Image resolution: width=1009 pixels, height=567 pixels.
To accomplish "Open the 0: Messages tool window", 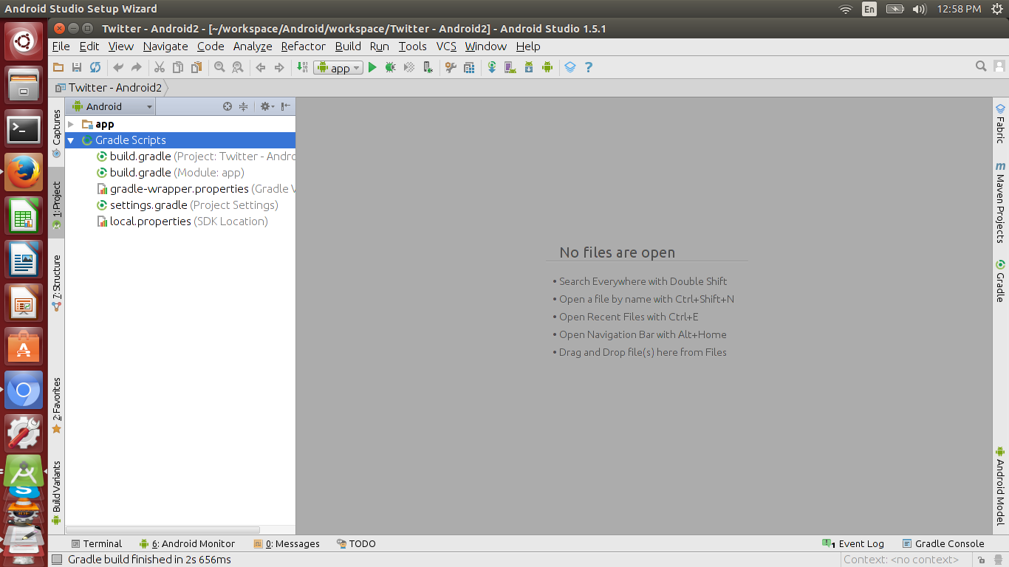I will tap(287, 543).
